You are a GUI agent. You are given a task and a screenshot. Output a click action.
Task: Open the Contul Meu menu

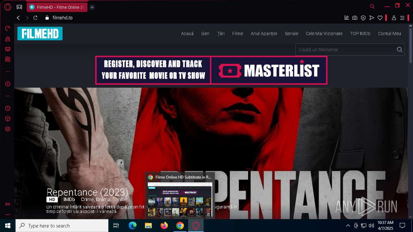coord(389,34)
